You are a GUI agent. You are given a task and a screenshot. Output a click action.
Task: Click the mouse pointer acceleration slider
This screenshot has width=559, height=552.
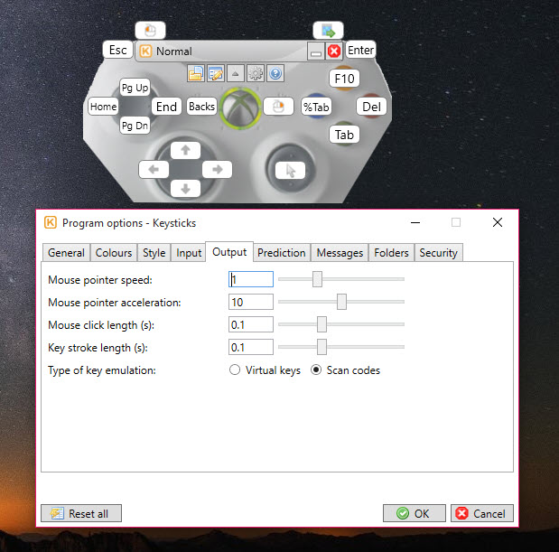click(341, 302)
